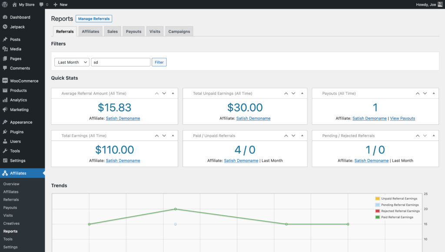Switch to the Campaigns tab
The image size is (445, 252).
(x=179, y=32)
